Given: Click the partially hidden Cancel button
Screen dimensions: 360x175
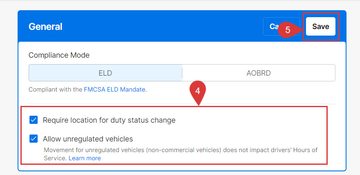Looking at the screenshot, I should pyautogui.click(x=271, y=27).
